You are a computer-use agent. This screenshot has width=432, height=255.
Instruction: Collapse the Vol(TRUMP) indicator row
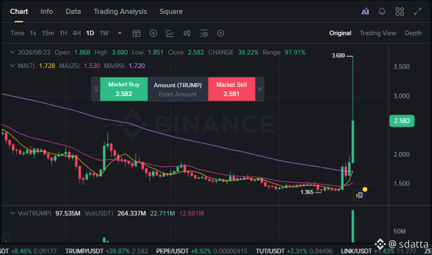pos(13,213)
